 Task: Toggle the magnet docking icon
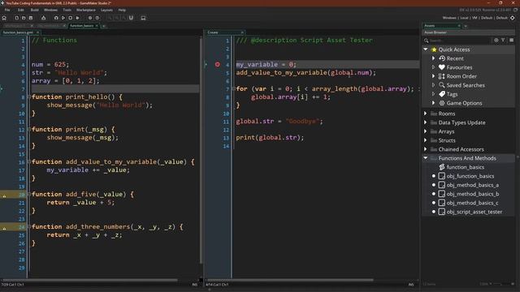tap(131, 18)
